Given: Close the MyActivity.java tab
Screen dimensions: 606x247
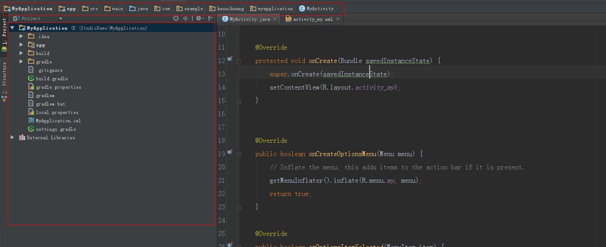Looking at the screenshot, I should click(x=275, y=19).
